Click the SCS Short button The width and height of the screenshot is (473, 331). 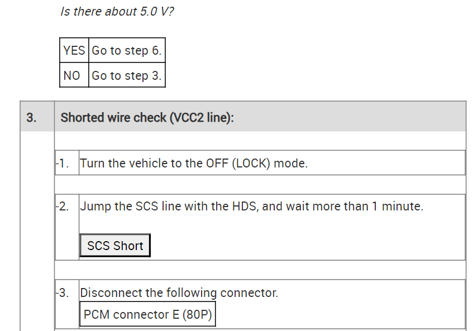tap(115, 246)
